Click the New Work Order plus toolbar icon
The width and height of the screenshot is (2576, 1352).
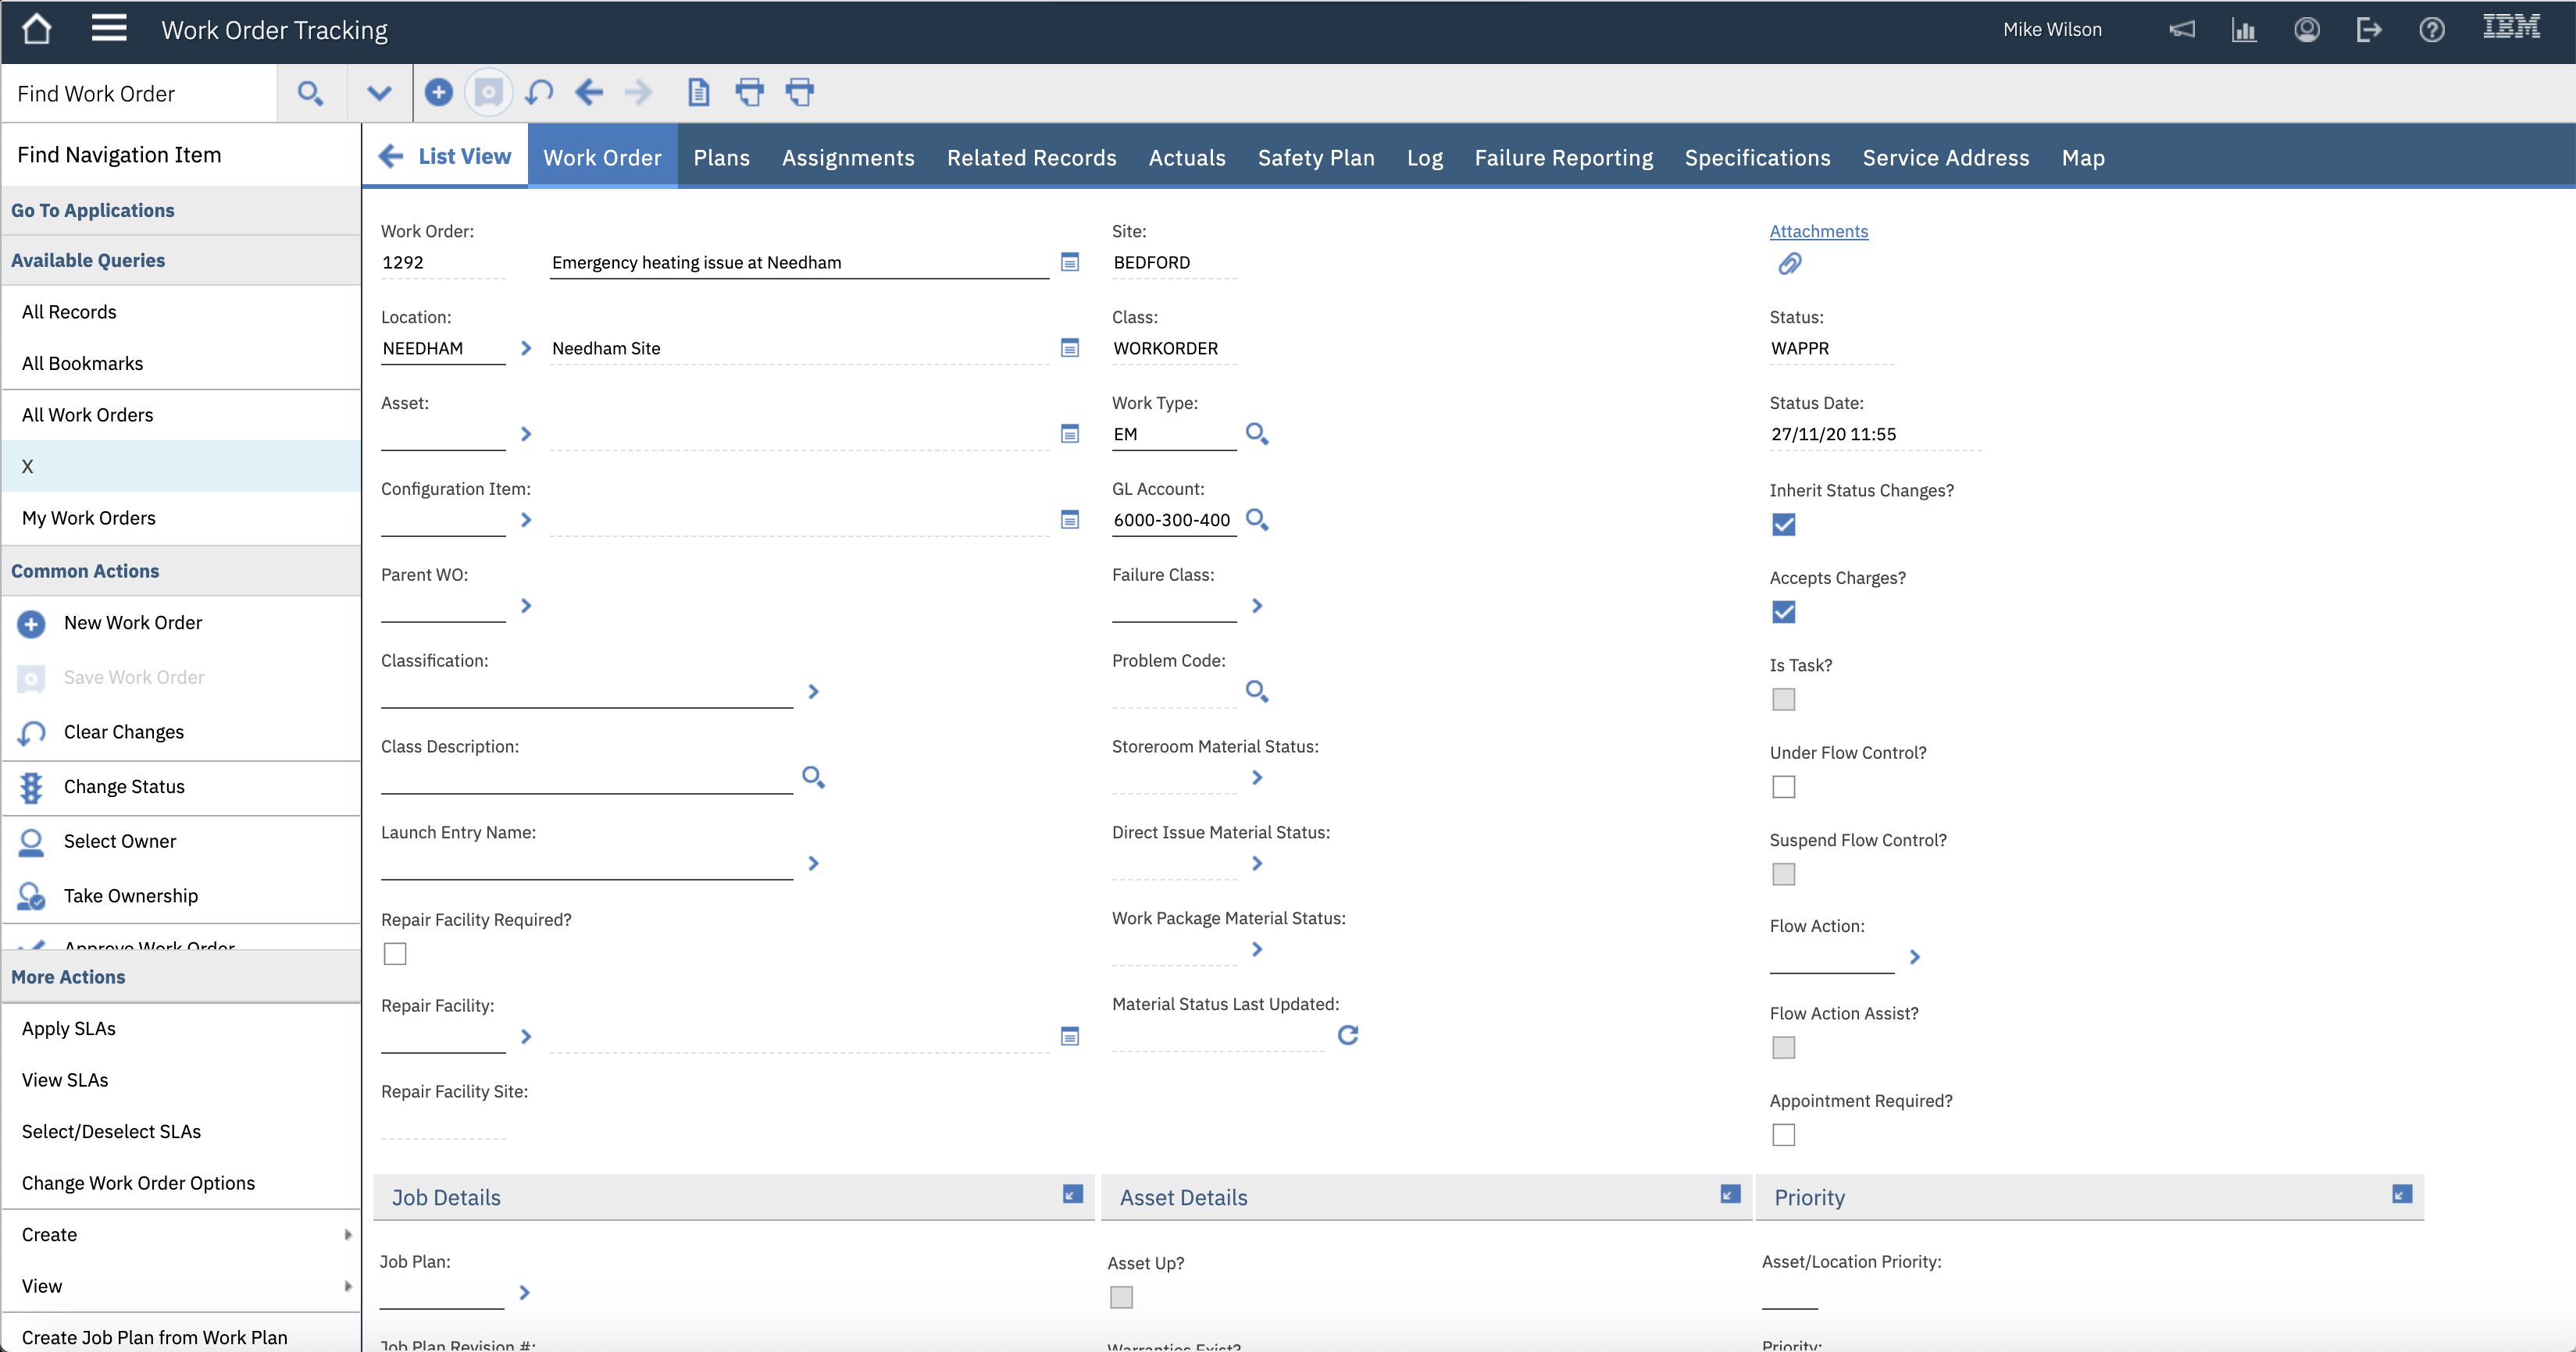438,93
